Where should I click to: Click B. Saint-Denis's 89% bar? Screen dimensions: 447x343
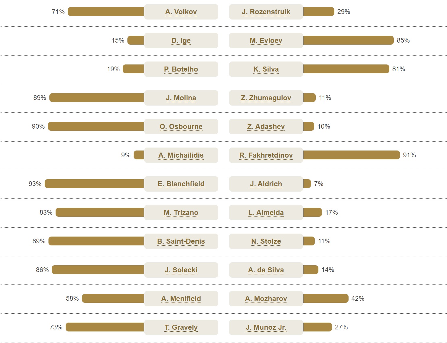pos(96,241)
